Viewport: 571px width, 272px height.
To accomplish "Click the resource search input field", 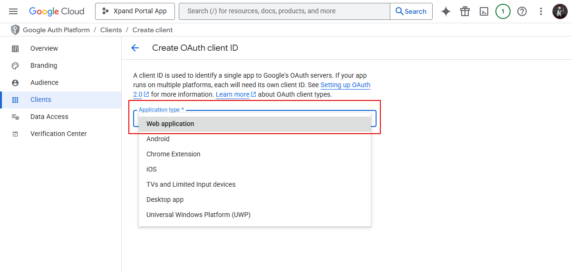I will coord(284,11).
